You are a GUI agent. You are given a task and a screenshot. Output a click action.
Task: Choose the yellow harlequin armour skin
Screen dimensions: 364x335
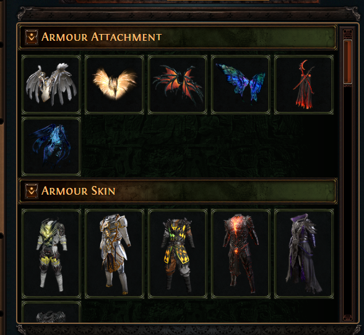[177, 253]
